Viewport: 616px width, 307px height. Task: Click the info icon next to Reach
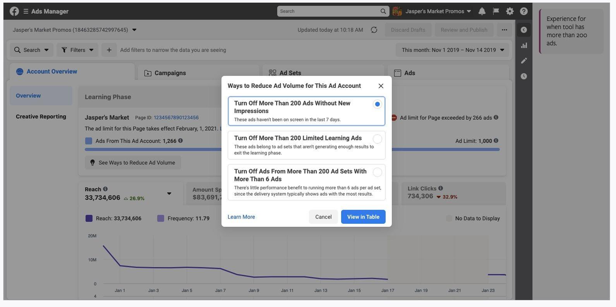(x=106, y=189)
